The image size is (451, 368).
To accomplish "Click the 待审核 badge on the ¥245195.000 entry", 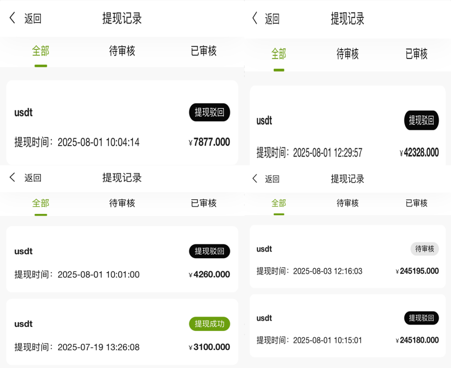I will pyautogui.click(x=425, y=249).
